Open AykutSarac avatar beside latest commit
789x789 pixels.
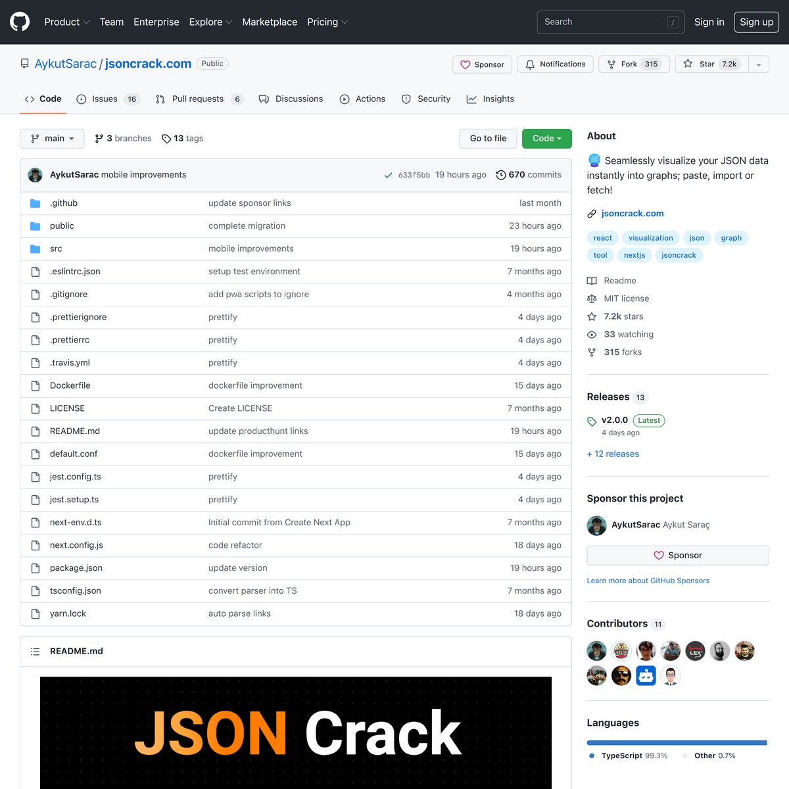tap(36, 175)
